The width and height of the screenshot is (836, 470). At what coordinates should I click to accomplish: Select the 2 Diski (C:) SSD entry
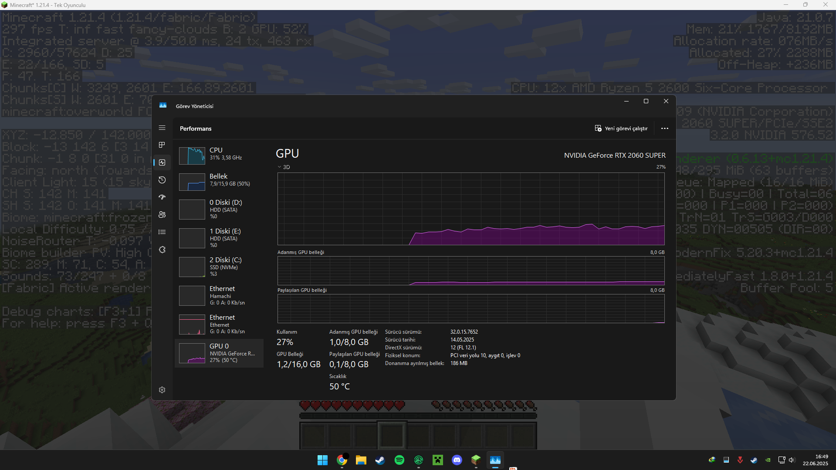[x=219, y=267]
